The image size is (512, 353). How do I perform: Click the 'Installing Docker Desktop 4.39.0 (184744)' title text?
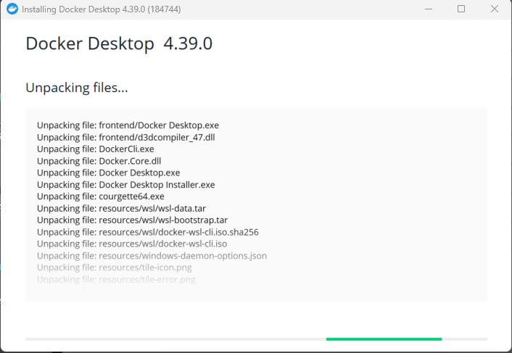[102, 9]
